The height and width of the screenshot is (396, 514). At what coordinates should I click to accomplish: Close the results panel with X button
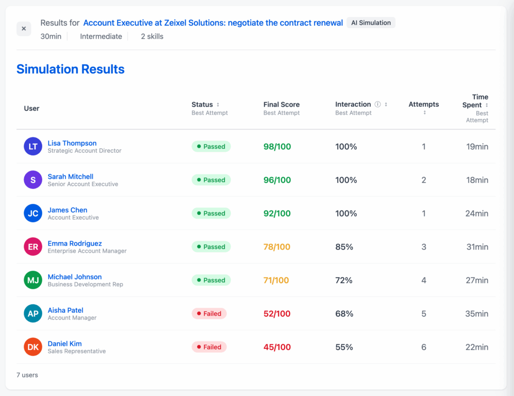[x=24, y=29]
